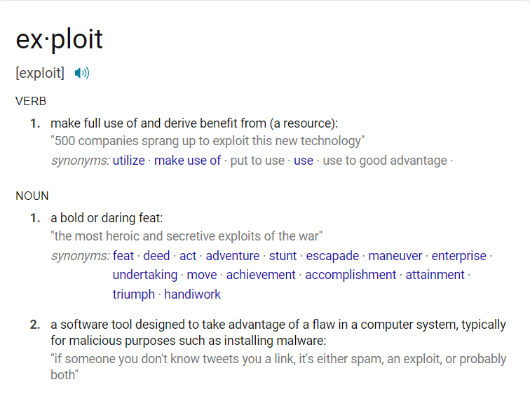The image size is (530, 401).
Task: Follow the verb synonym link 'use'
Action: (x=304, y=161)
